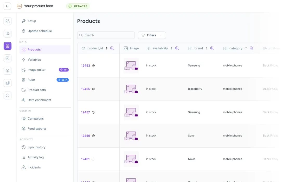The image size is (283, 182).
Task: Open product_id column analysis magnifier
Action: [112, 48]
